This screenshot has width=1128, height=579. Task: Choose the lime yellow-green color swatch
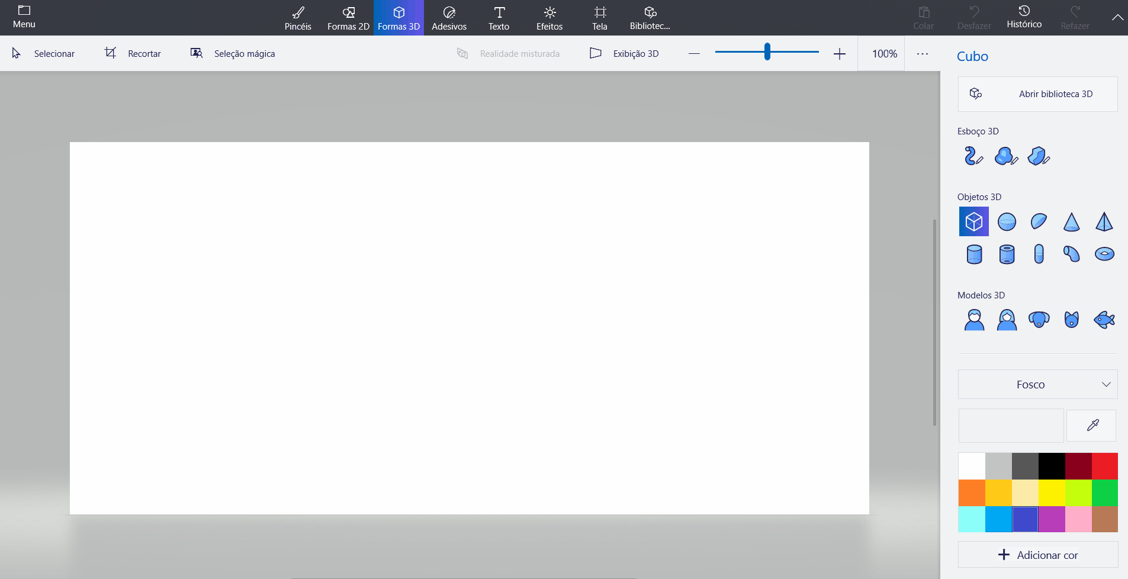(1078, 493)
